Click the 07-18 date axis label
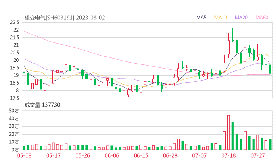The width and height of the screenshot is (276, 164). coord(229,155)
